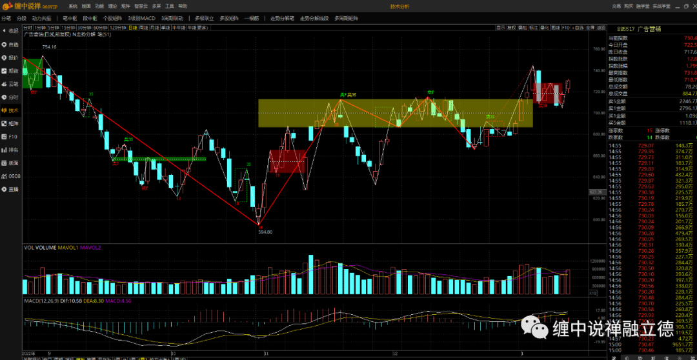The height and width of the screenshot is (360, 697).
Task: Click the F10 button above the chart
Action: coord(566,28)
